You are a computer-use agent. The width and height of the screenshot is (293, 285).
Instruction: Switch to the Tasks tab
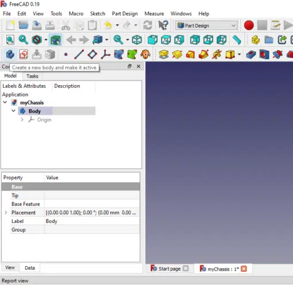(32, 76)
